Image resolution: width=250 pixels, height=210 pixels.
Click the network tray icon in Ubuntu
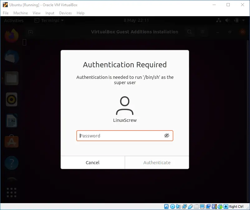219,20
